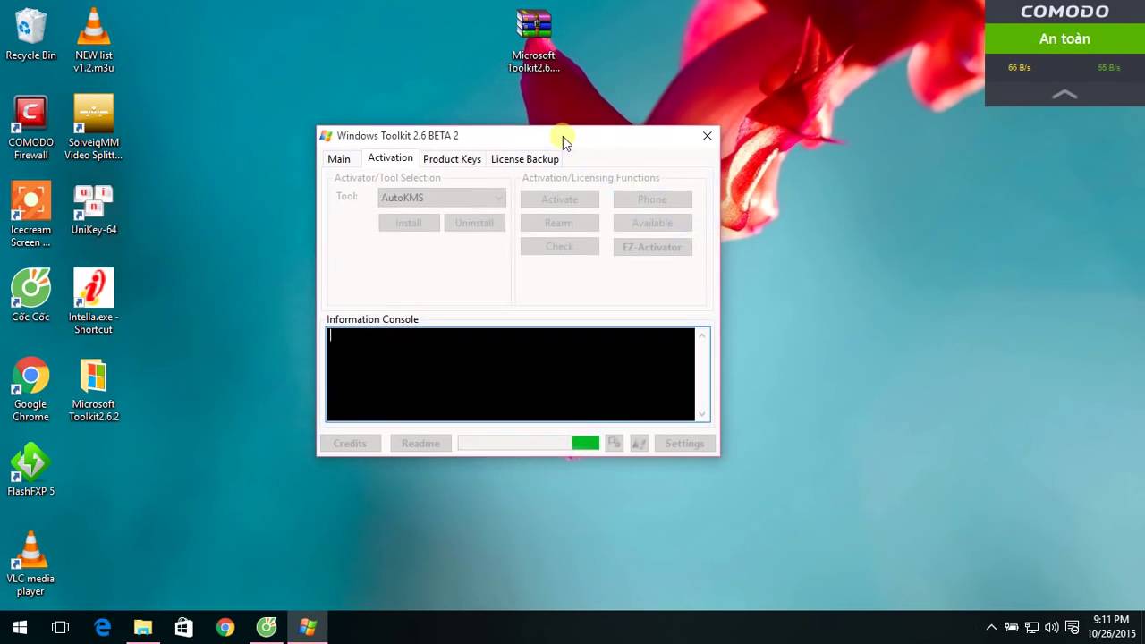Click the Available button
This screenshot has height=644, width=1145.
(652, 223)
